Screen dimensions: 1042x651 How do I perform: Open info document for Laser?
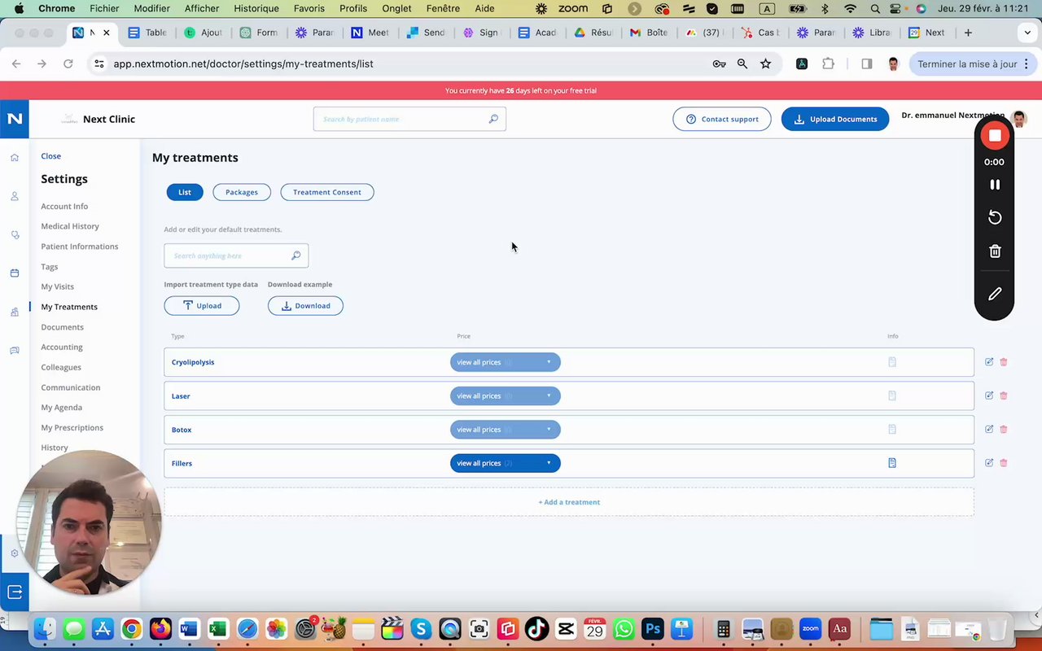click(x=892, y=395)
